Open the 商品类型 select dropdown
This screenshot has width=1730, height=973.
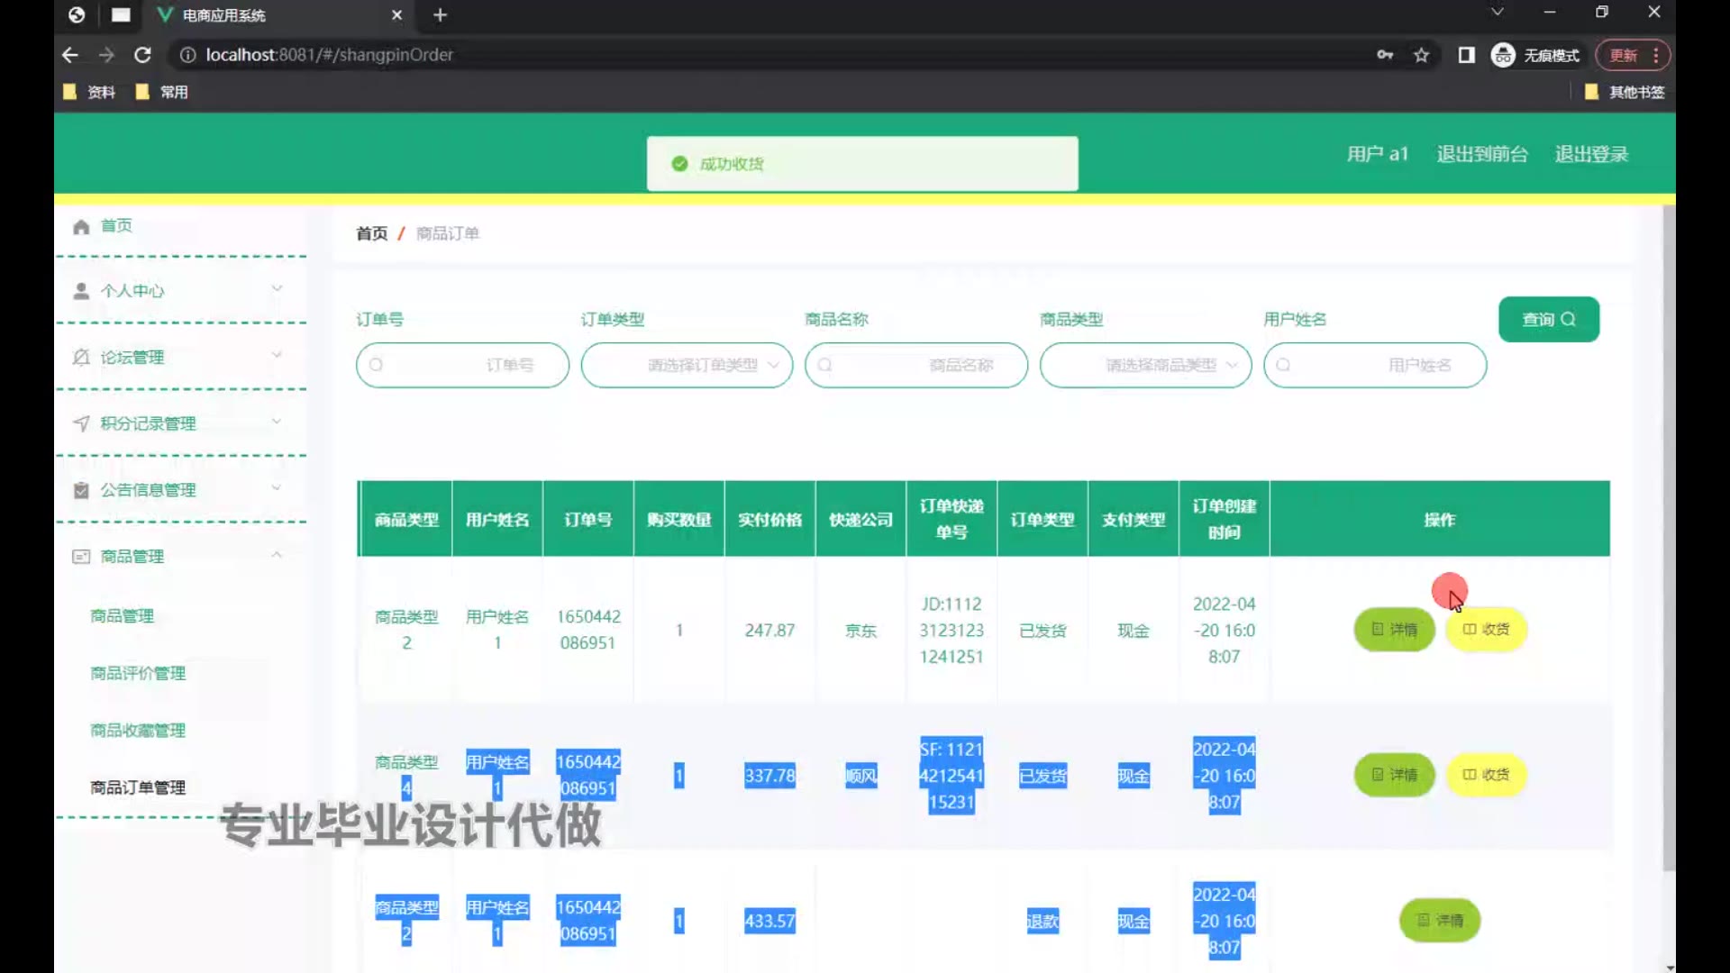click(1145, 365)
